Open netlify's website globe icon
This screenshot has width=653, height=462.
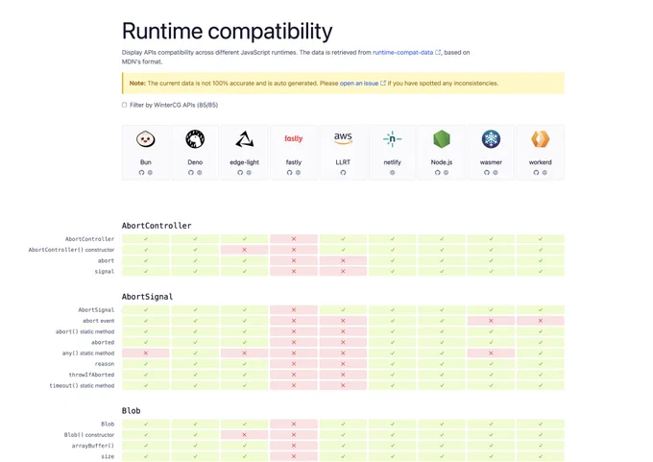click(393, 173)
